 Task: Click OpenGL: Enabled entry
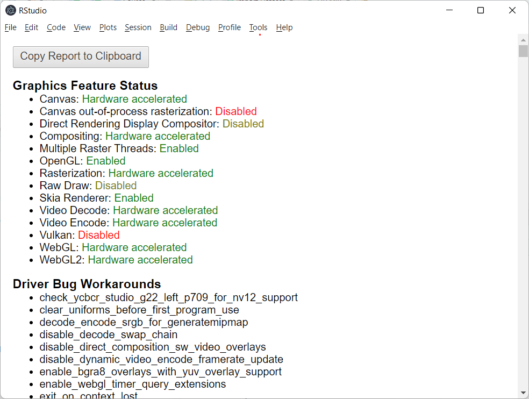coord(82,161)
